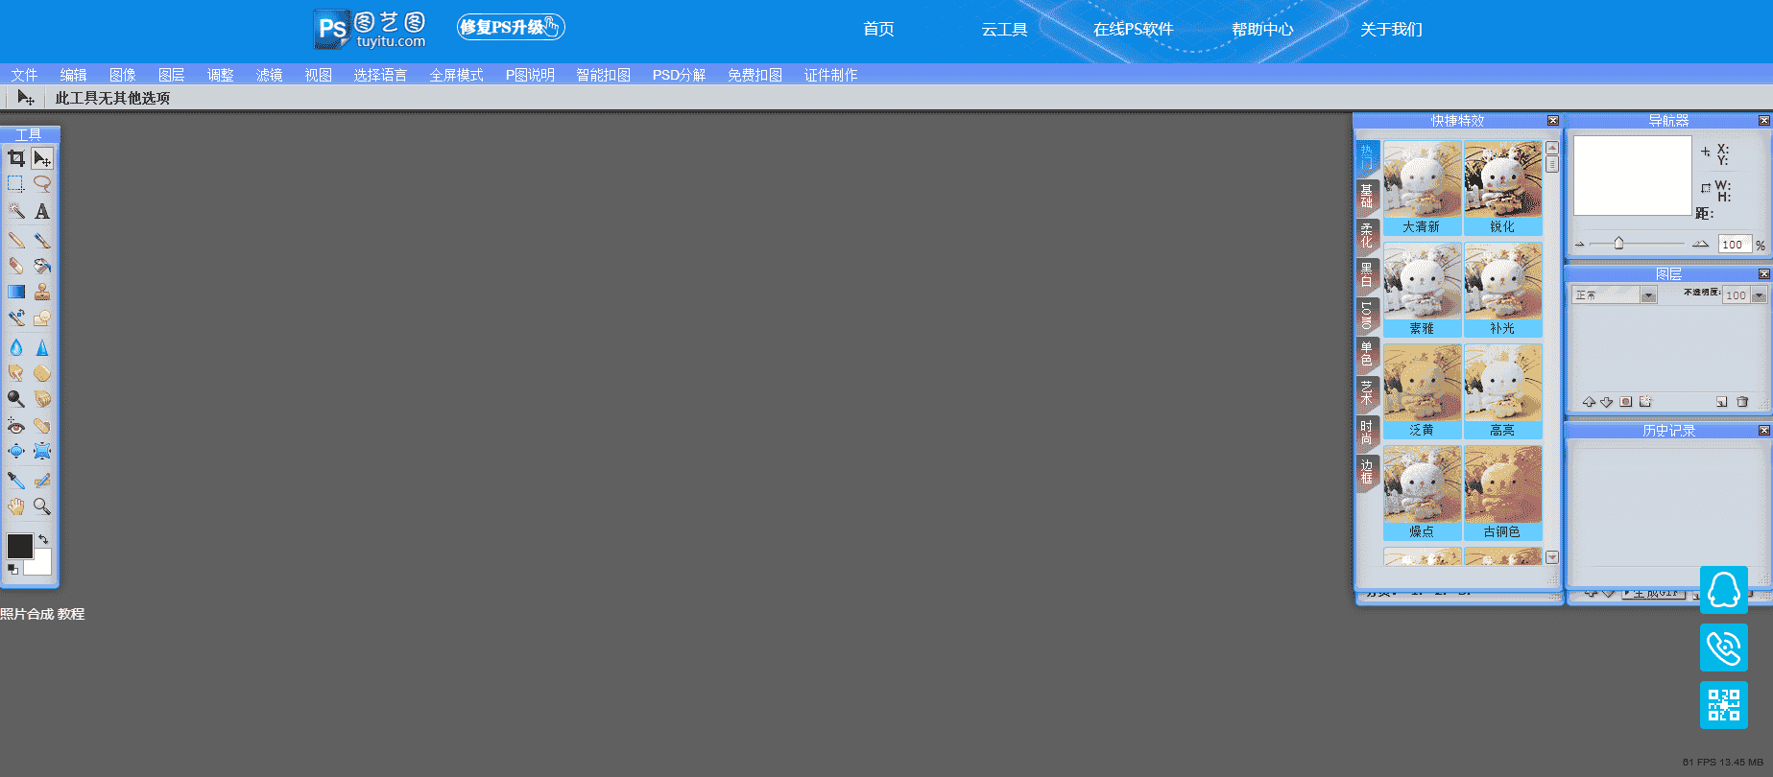Select the Lasso tool

point(42,183)
